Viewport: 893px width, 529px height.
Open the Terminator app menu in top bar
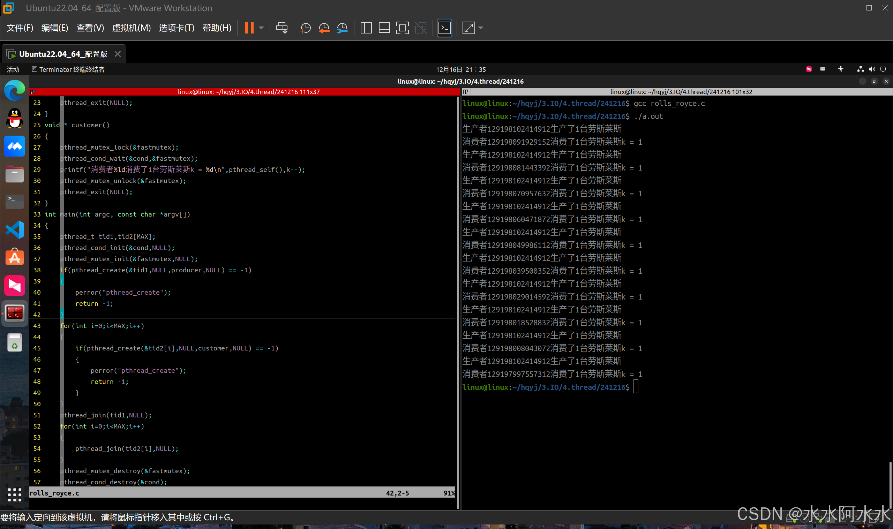pyautogui.click(x=68, y=69)
